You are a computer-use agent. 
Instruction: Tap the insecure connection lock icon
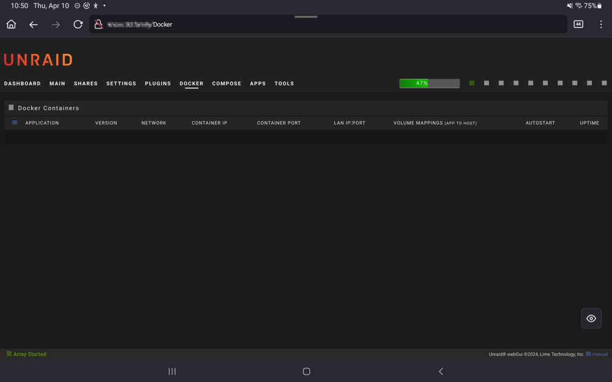99,24
